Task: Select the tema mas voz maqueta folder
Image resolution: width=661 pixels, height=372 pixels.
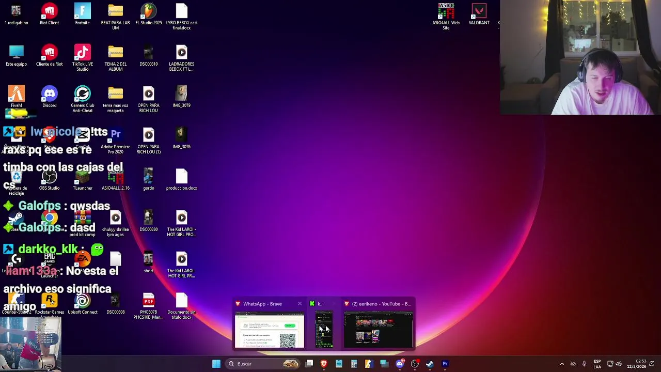Action: (x=116, y=99)
